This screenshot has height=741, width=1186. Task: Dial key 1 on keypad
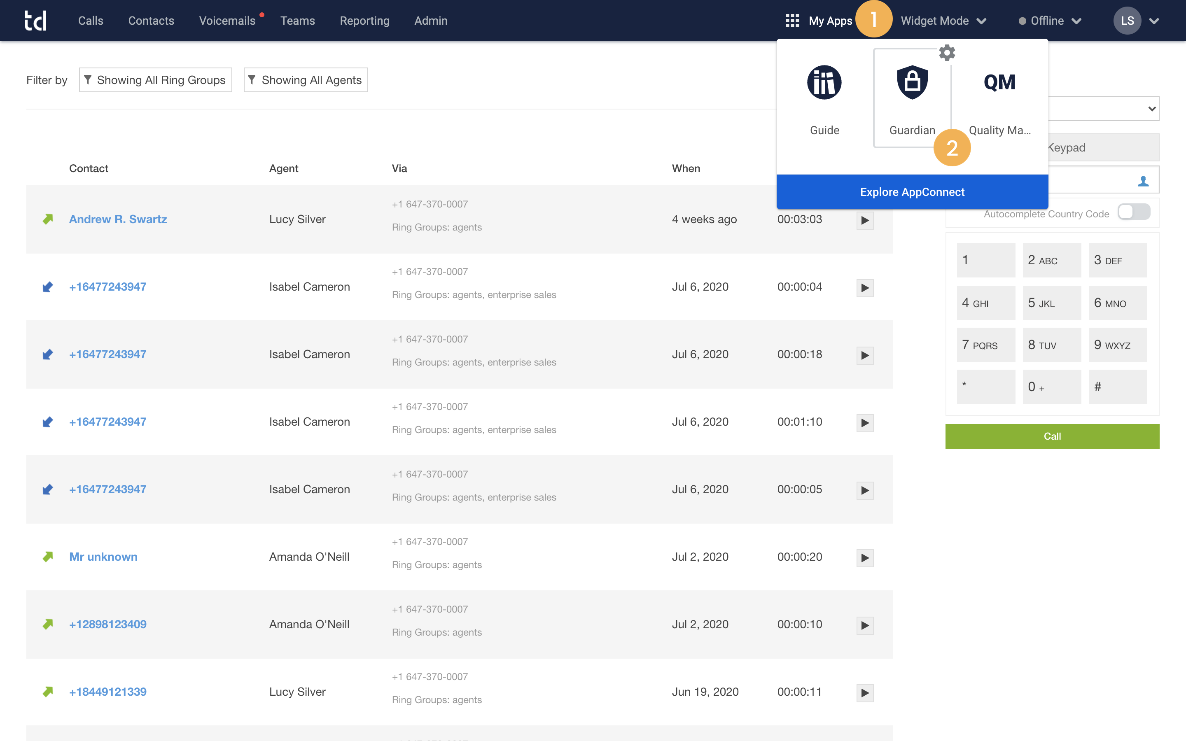click(986, 260)
